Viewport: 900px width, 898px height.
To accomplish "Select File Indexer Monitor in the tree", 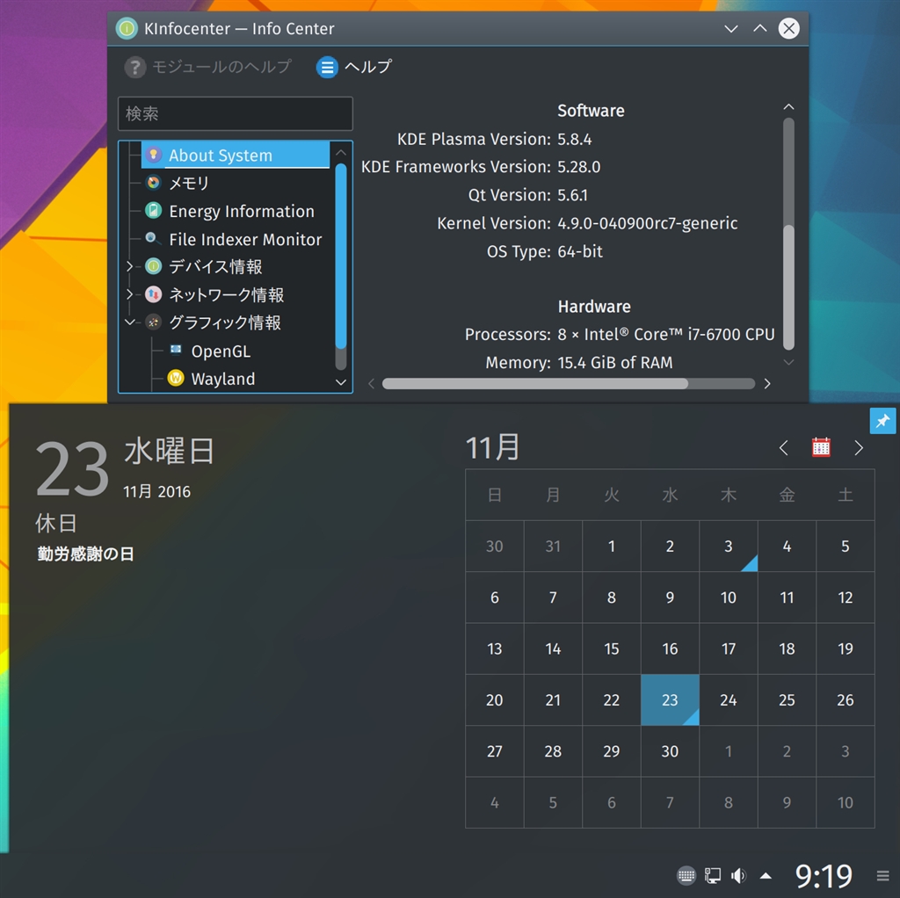I will (244, 239).
